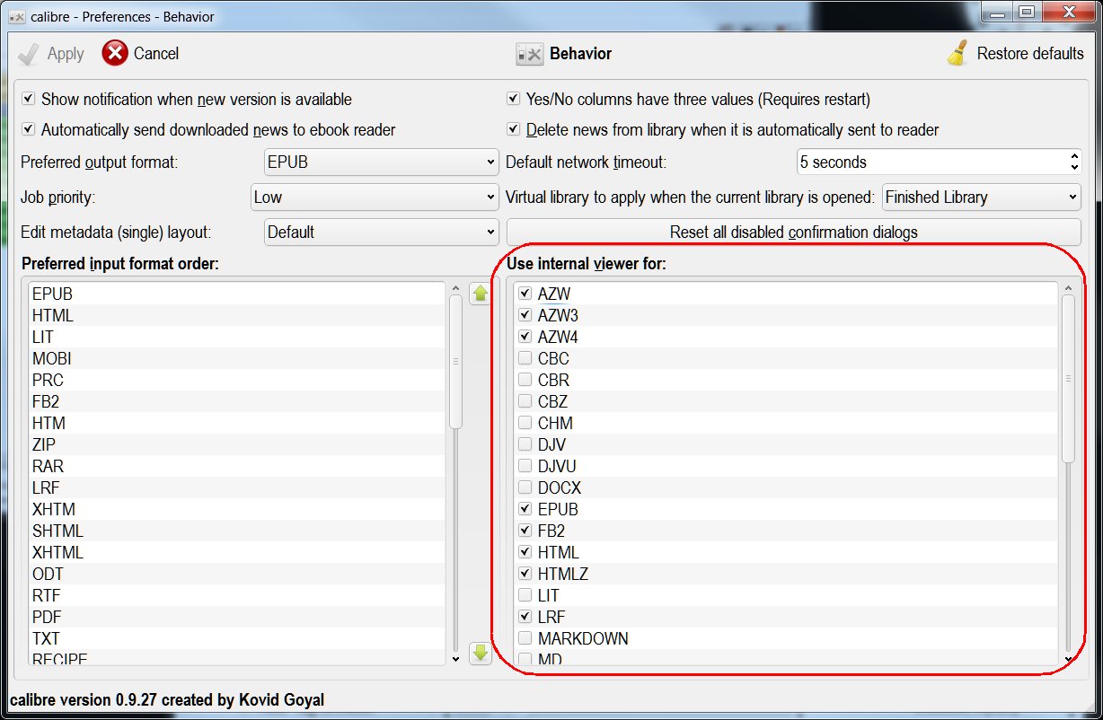Select PDF in input format list
1103x720 pixels.
[237, 617]
